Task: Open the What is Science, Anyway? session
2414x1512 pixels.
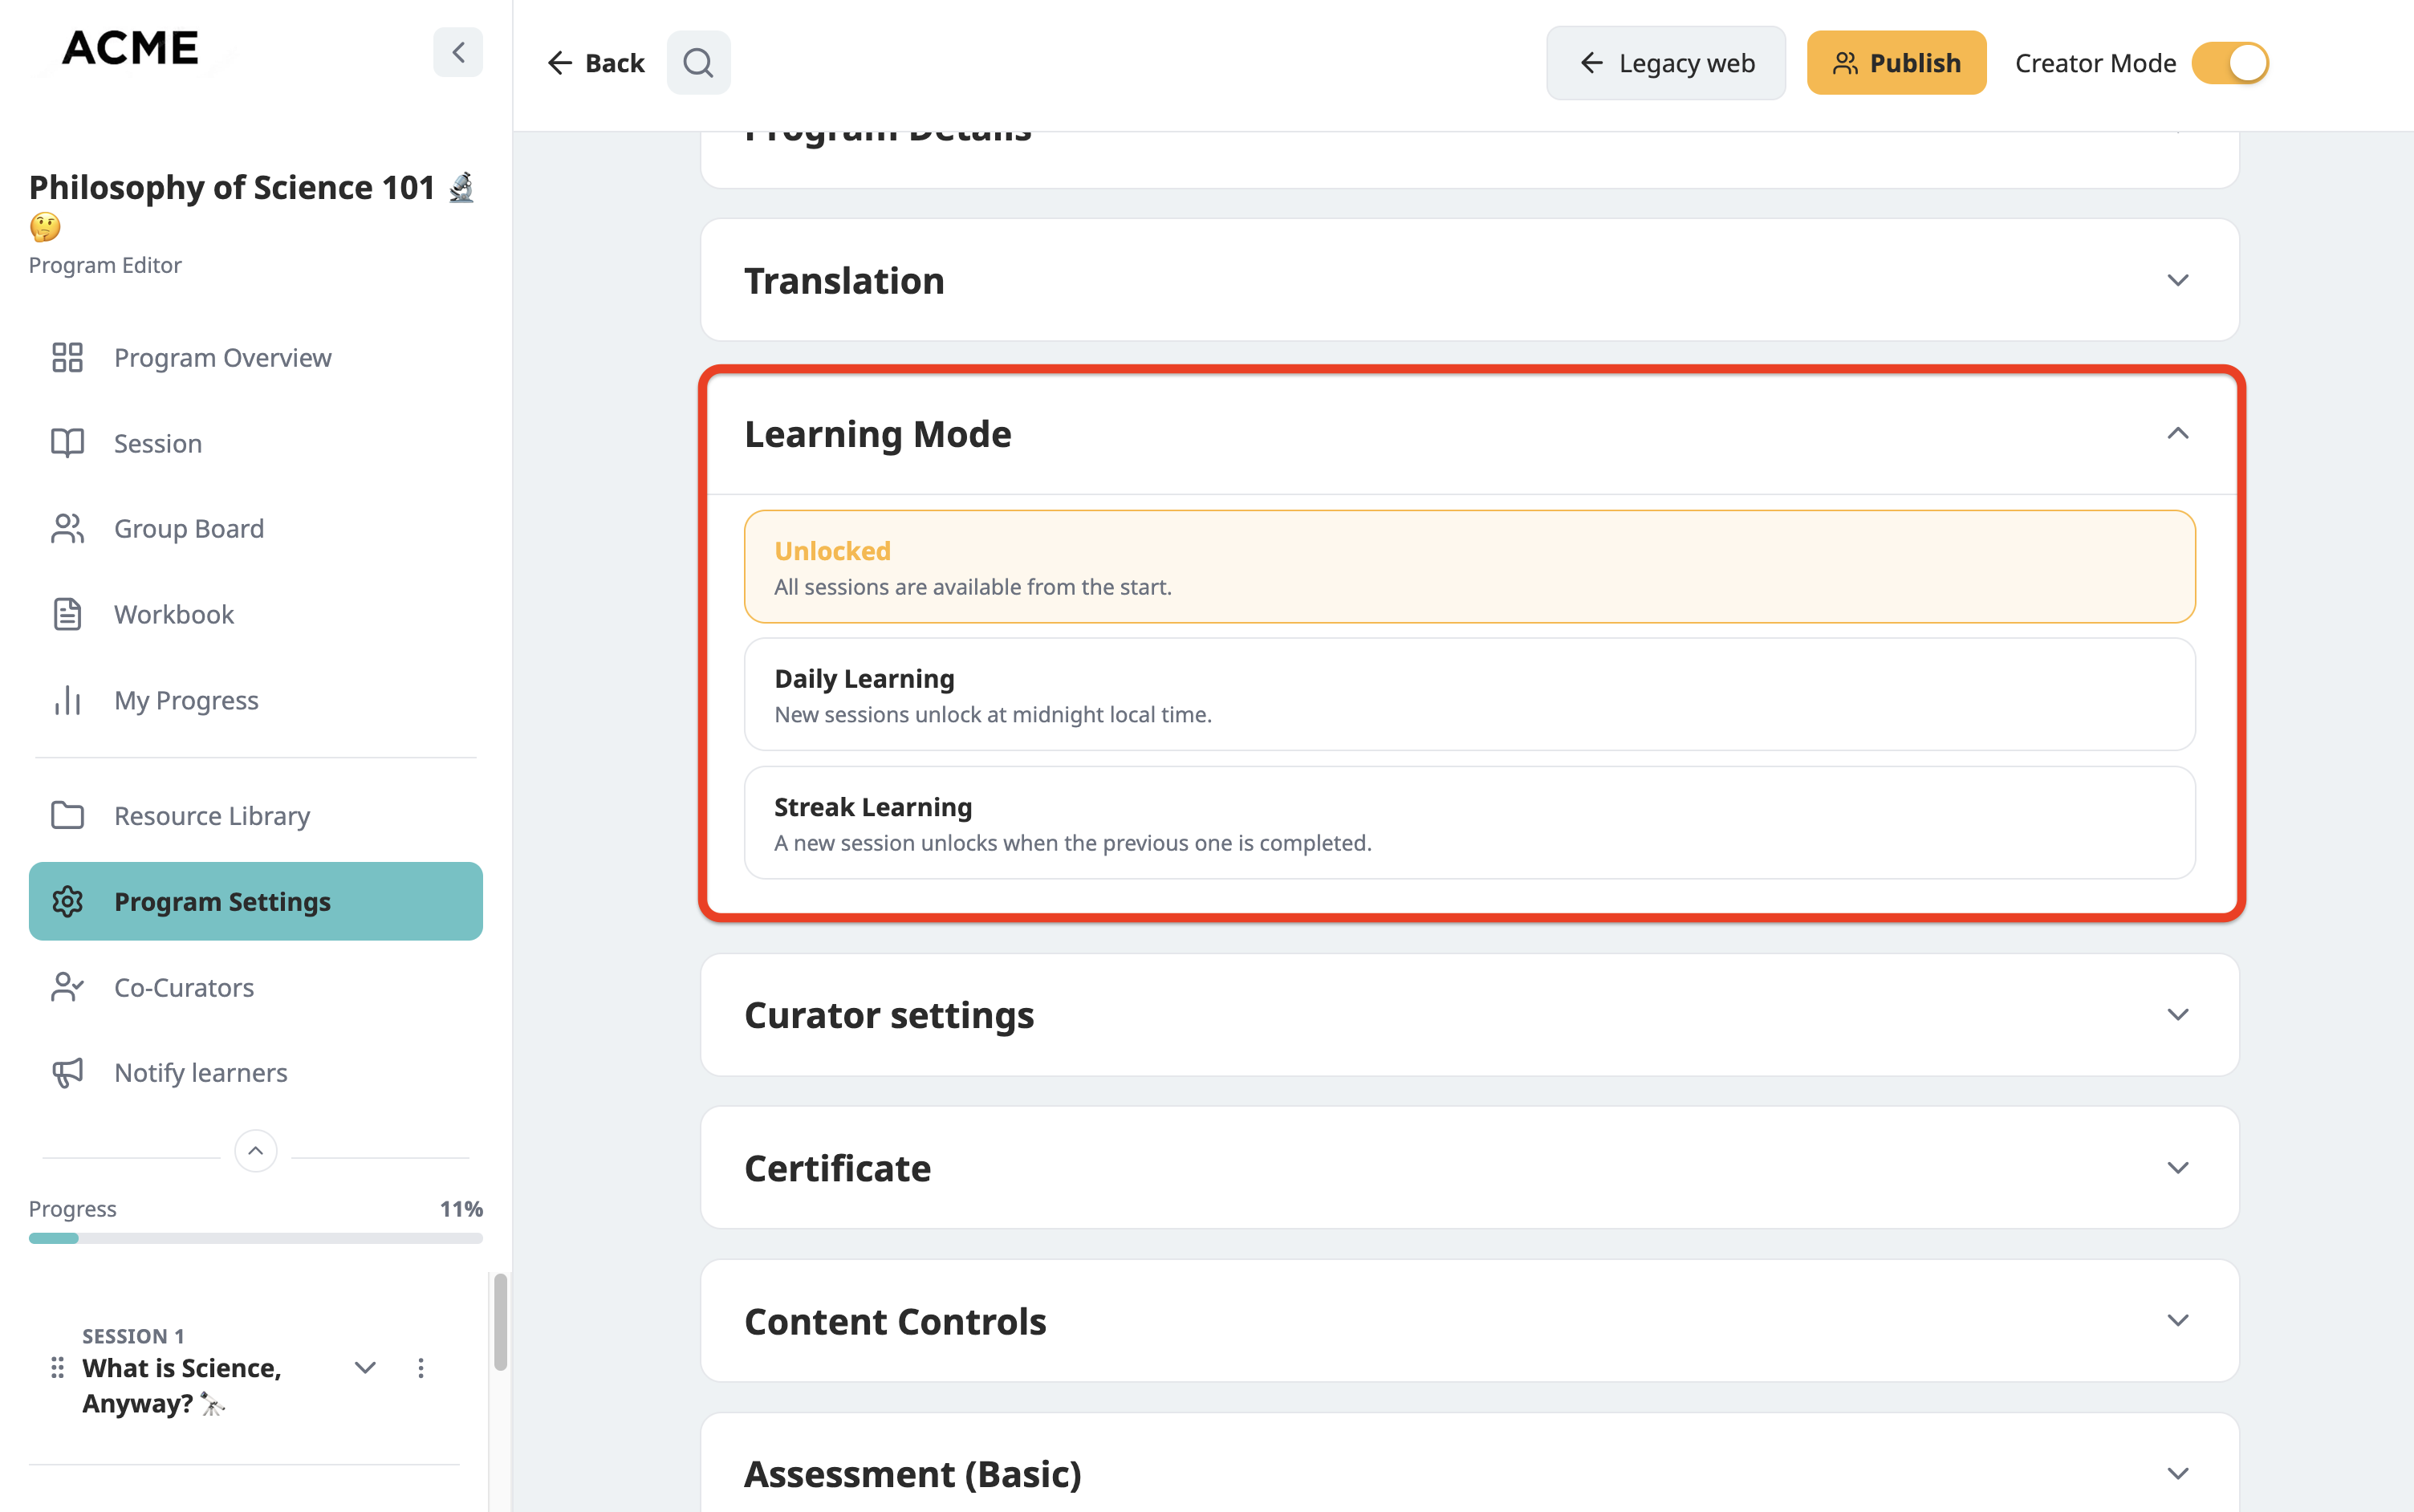Action: (182, 1385)
